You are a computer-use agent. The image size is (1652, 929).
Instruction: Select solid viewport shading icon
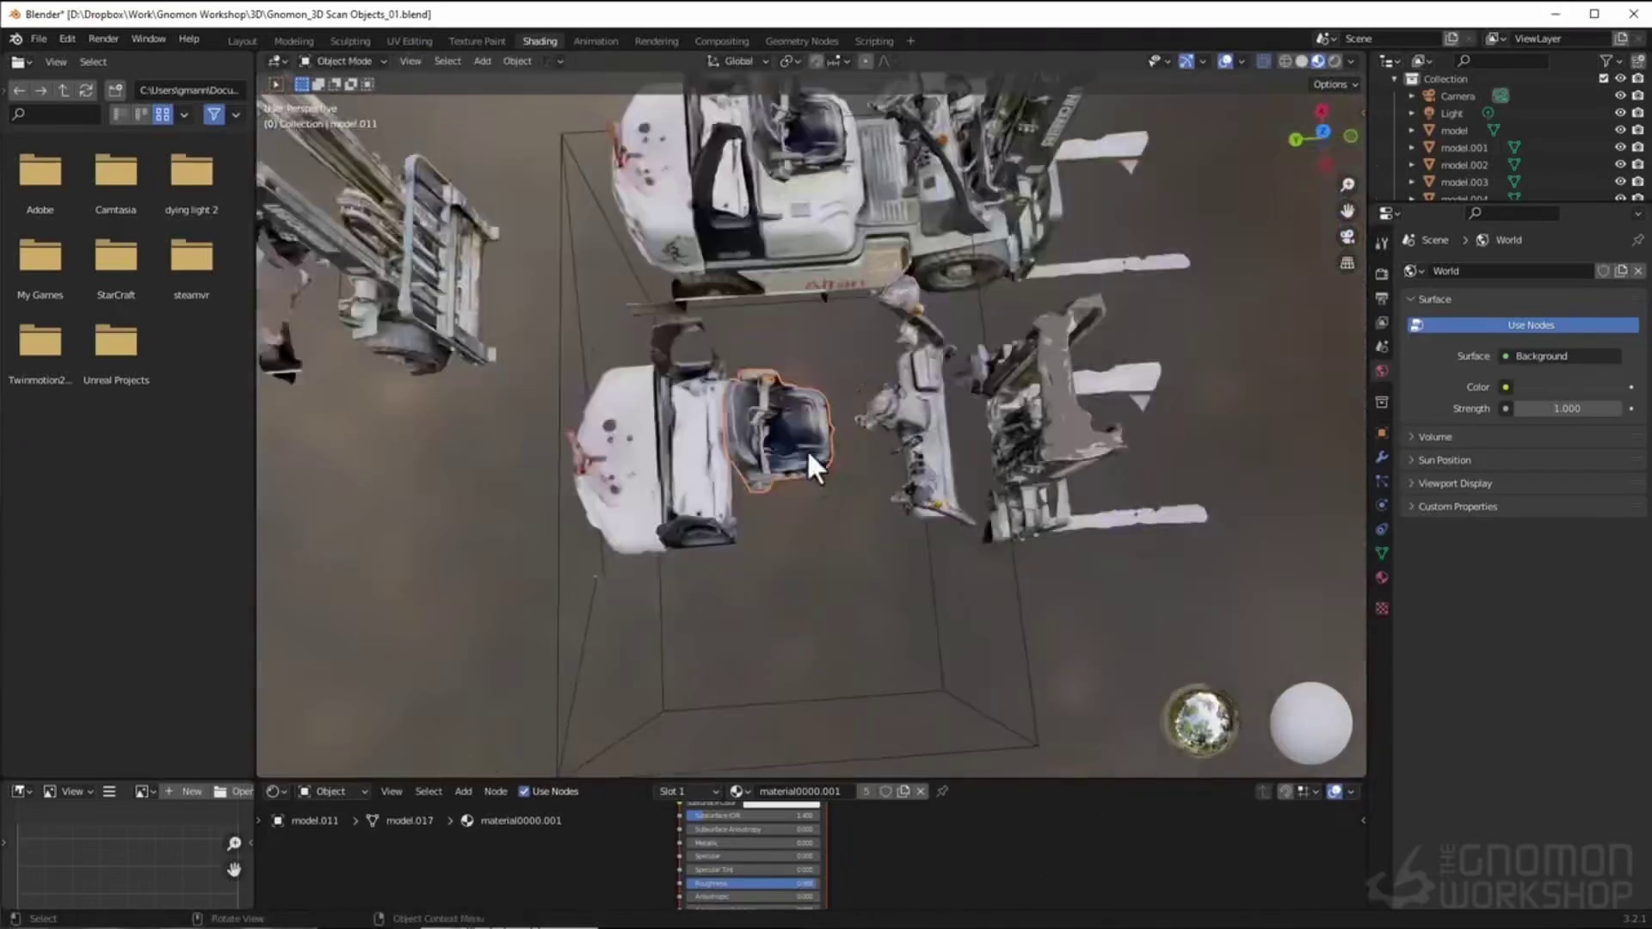pos(1302,61)
